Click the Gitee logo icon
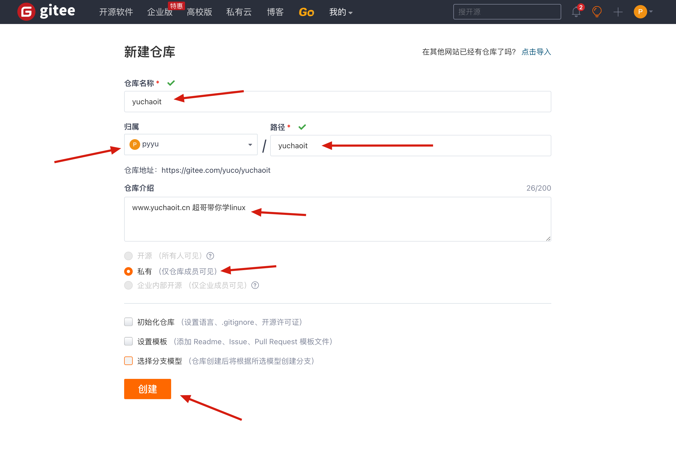 [26, 12]
